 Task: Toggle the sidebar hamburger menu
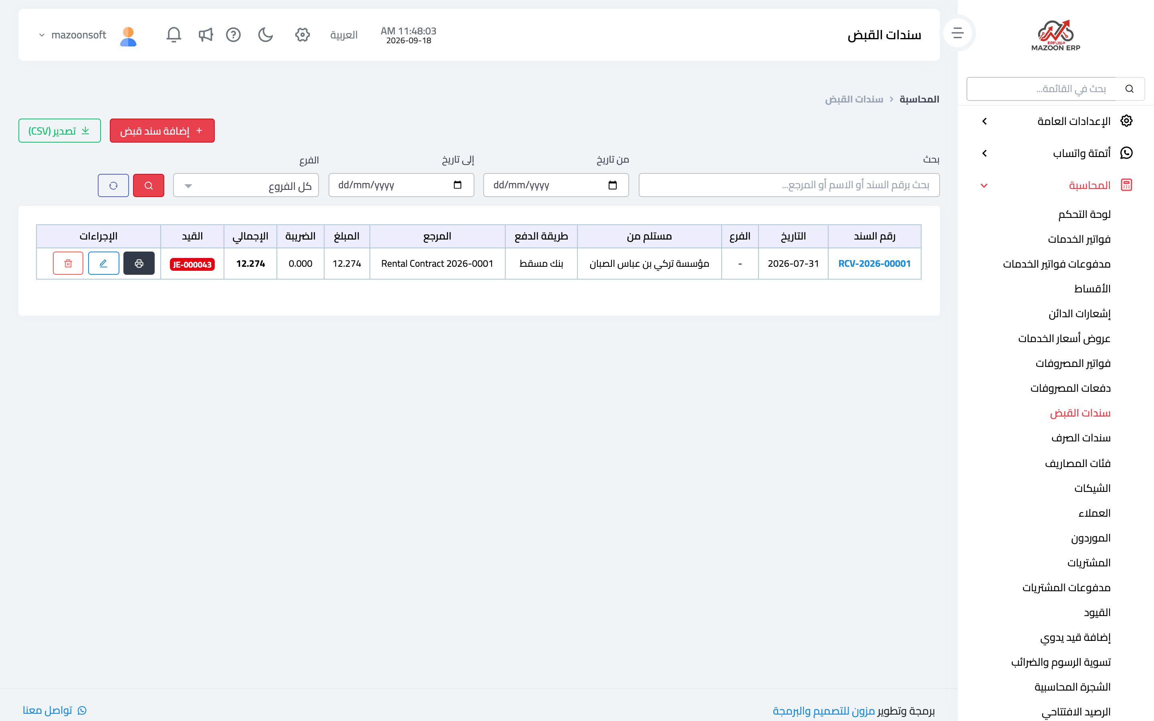(958, 33)
